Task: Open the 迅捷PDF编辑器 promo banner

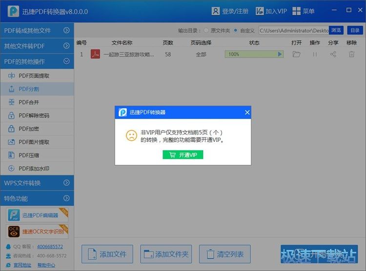Action: pos(37,215)
